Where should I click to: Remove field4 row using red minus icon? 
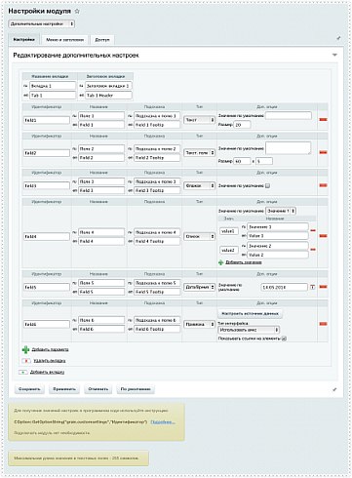coord(323,236)
